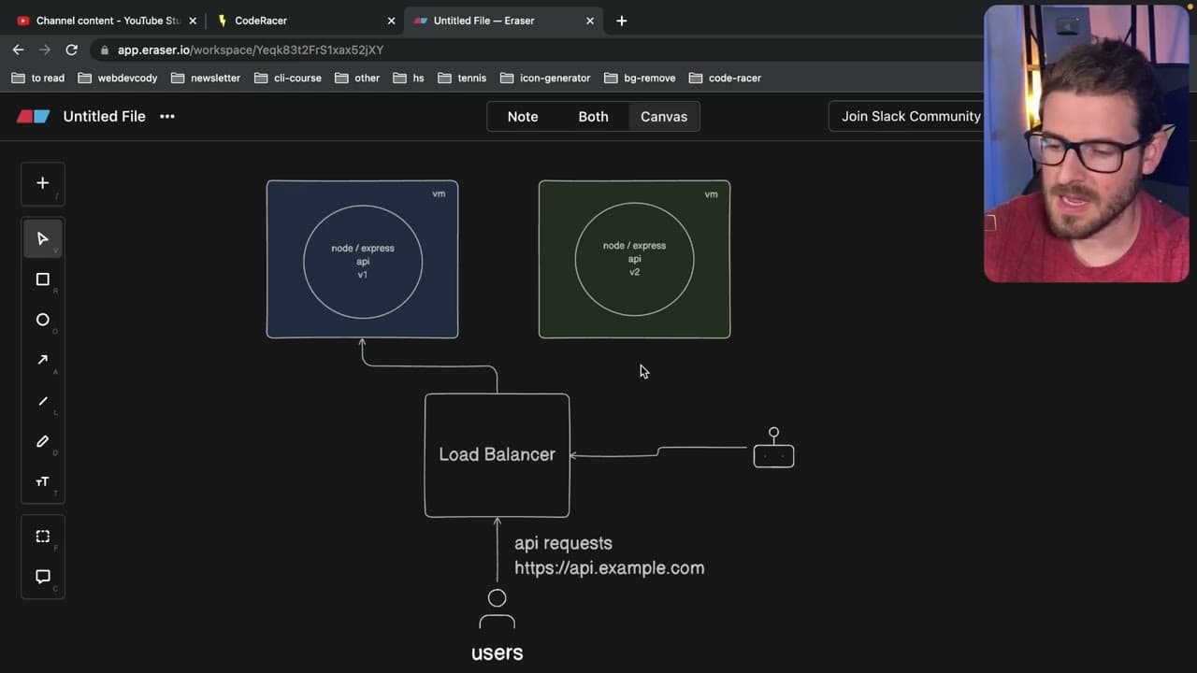Select the line tool
Image resolution: width=1197 pixels, height=673 pixels.
click(x=42, y=401)
